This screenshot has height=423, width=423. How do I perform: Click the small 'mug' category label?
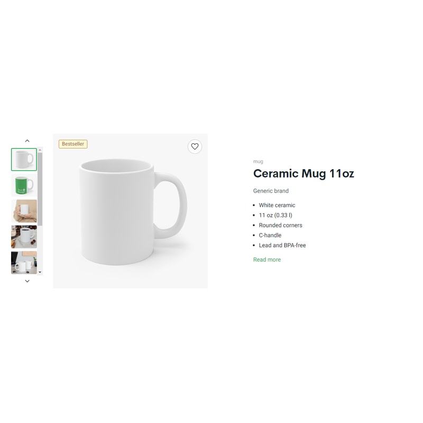pyautogui.click(x=258, y=162)
